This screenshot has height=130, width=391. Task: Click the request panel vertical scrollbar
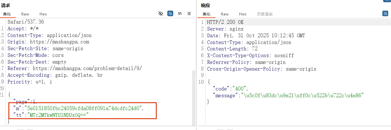pos(193,98)
